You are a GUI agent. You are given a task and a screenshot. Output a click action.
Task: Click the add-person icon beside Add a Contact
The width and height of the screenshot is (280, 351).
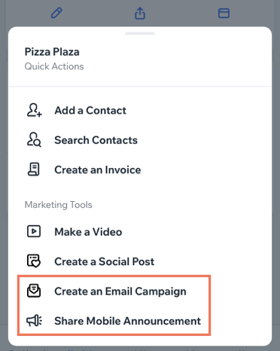(34, 110)
